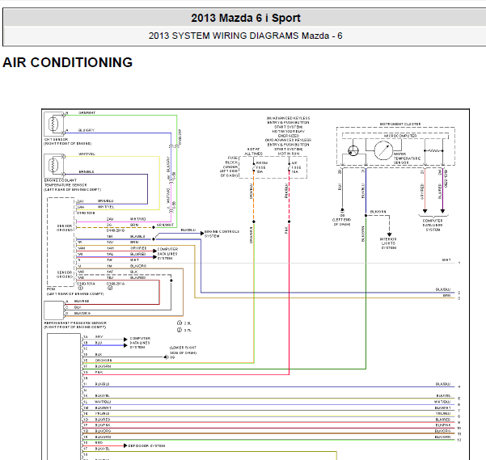Click the INTERIOR LIGHTS SYSTEM label

click(x=388, y=243)
